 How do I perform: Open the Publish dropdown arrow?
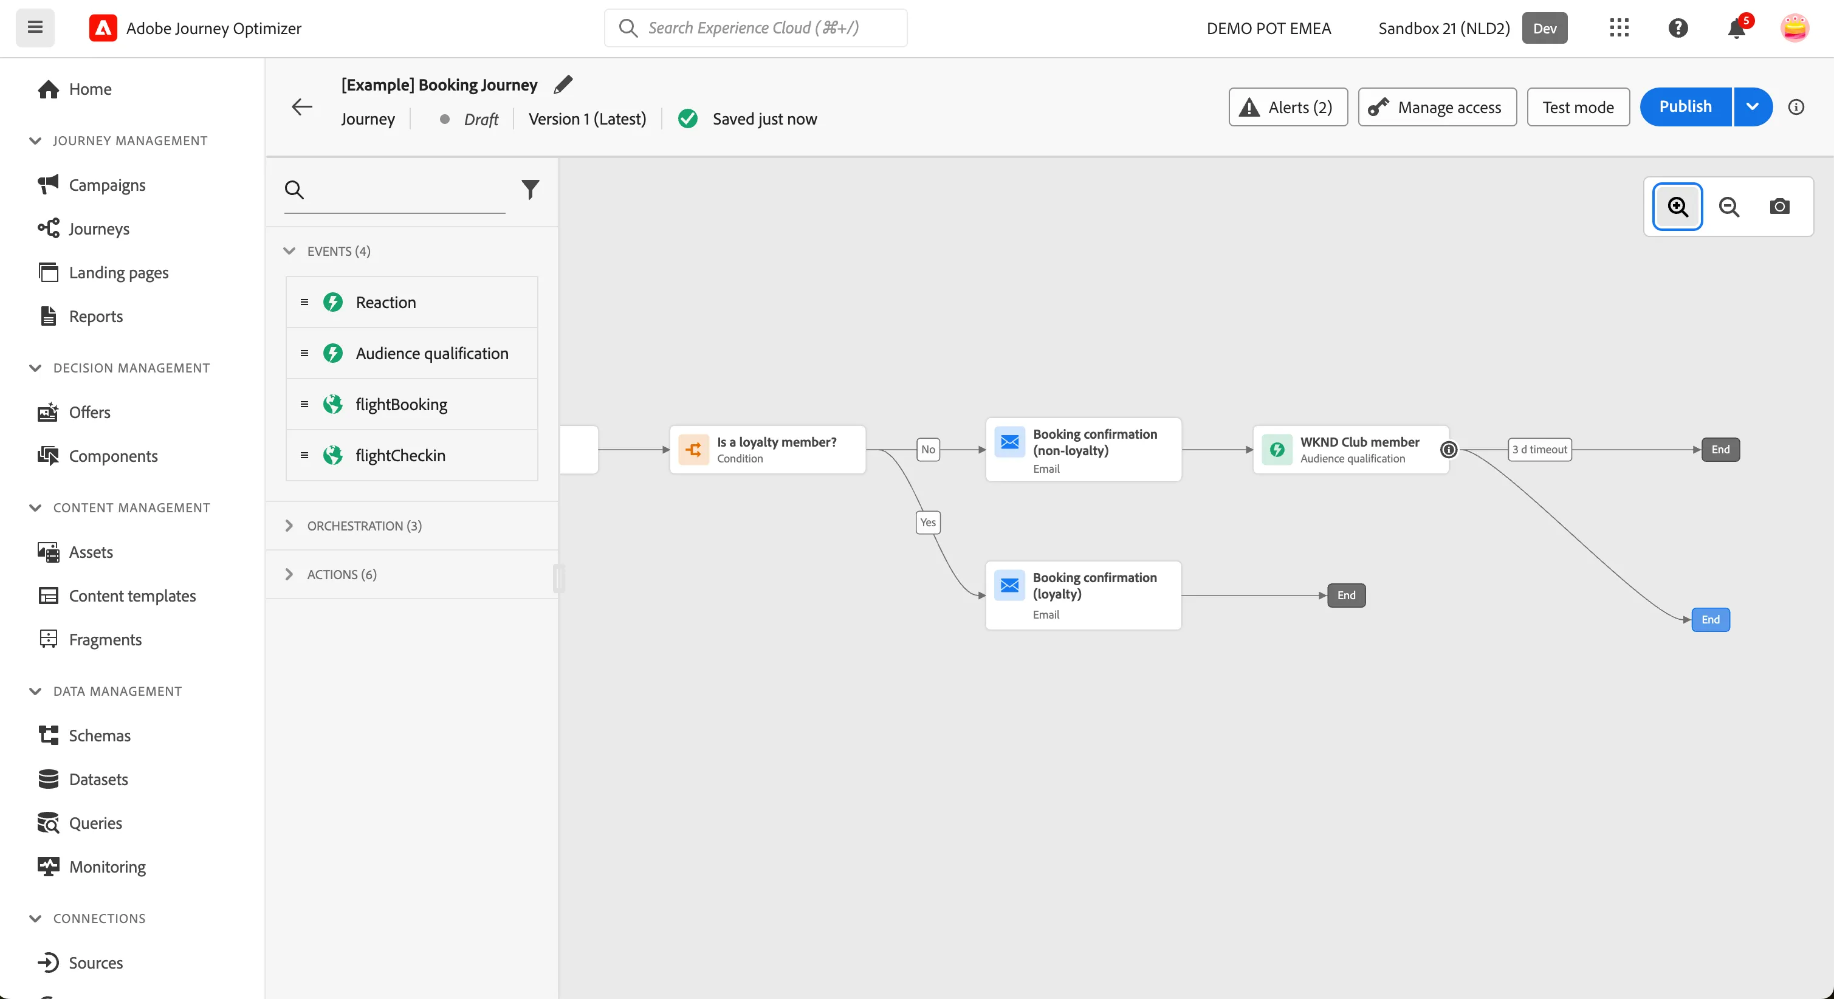1752,107
